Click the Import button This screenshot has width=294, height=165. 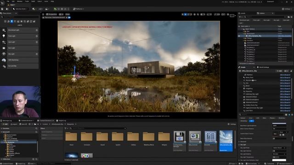pyautogui.click(x=14, y=124)
